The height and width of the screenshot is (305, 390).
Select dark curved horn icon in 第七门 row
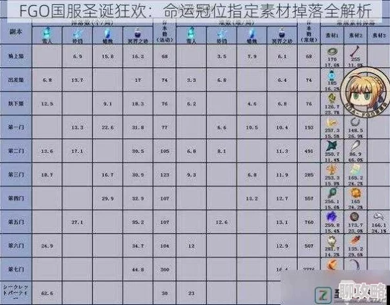pyautogui.click(x=355, y=264)
